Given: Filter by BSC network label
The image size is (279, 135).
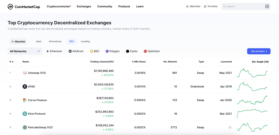Looking at the screenshot, I should pos(97,51).
